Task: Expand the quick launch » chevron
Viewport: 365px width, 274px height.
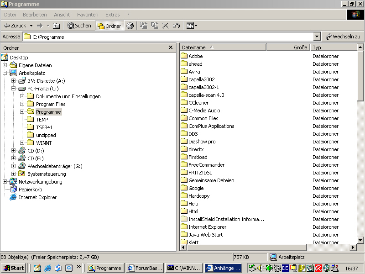Action: (x=78, y=267)
